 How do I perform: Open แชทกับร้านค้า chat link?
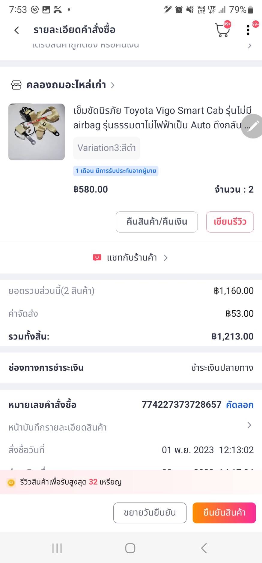(x=132, y=258)
